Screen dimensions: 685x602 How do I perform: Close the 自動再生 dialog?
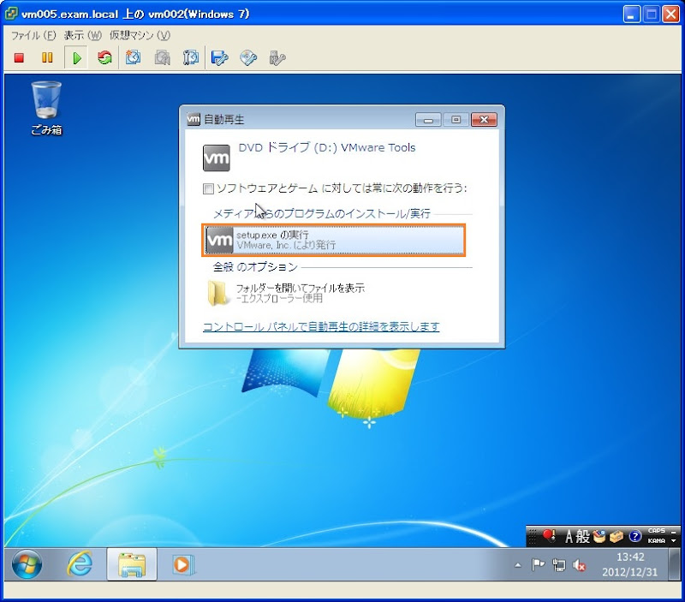484,119
